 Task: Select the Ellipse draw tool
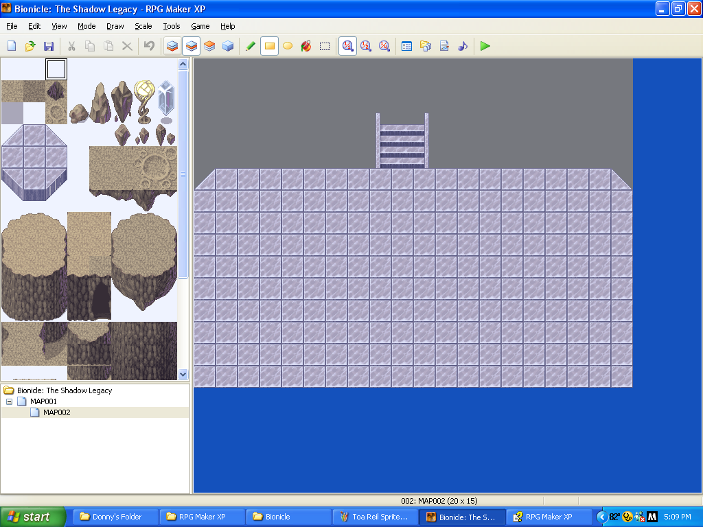pos(288,46)
